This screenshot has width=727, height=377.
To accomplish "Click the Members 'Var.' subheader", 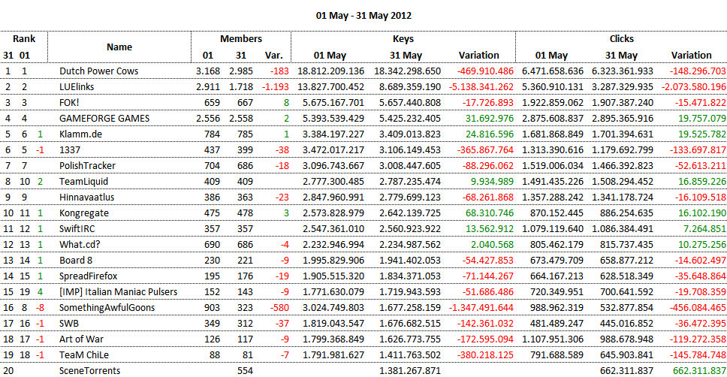I will point(273,55).
